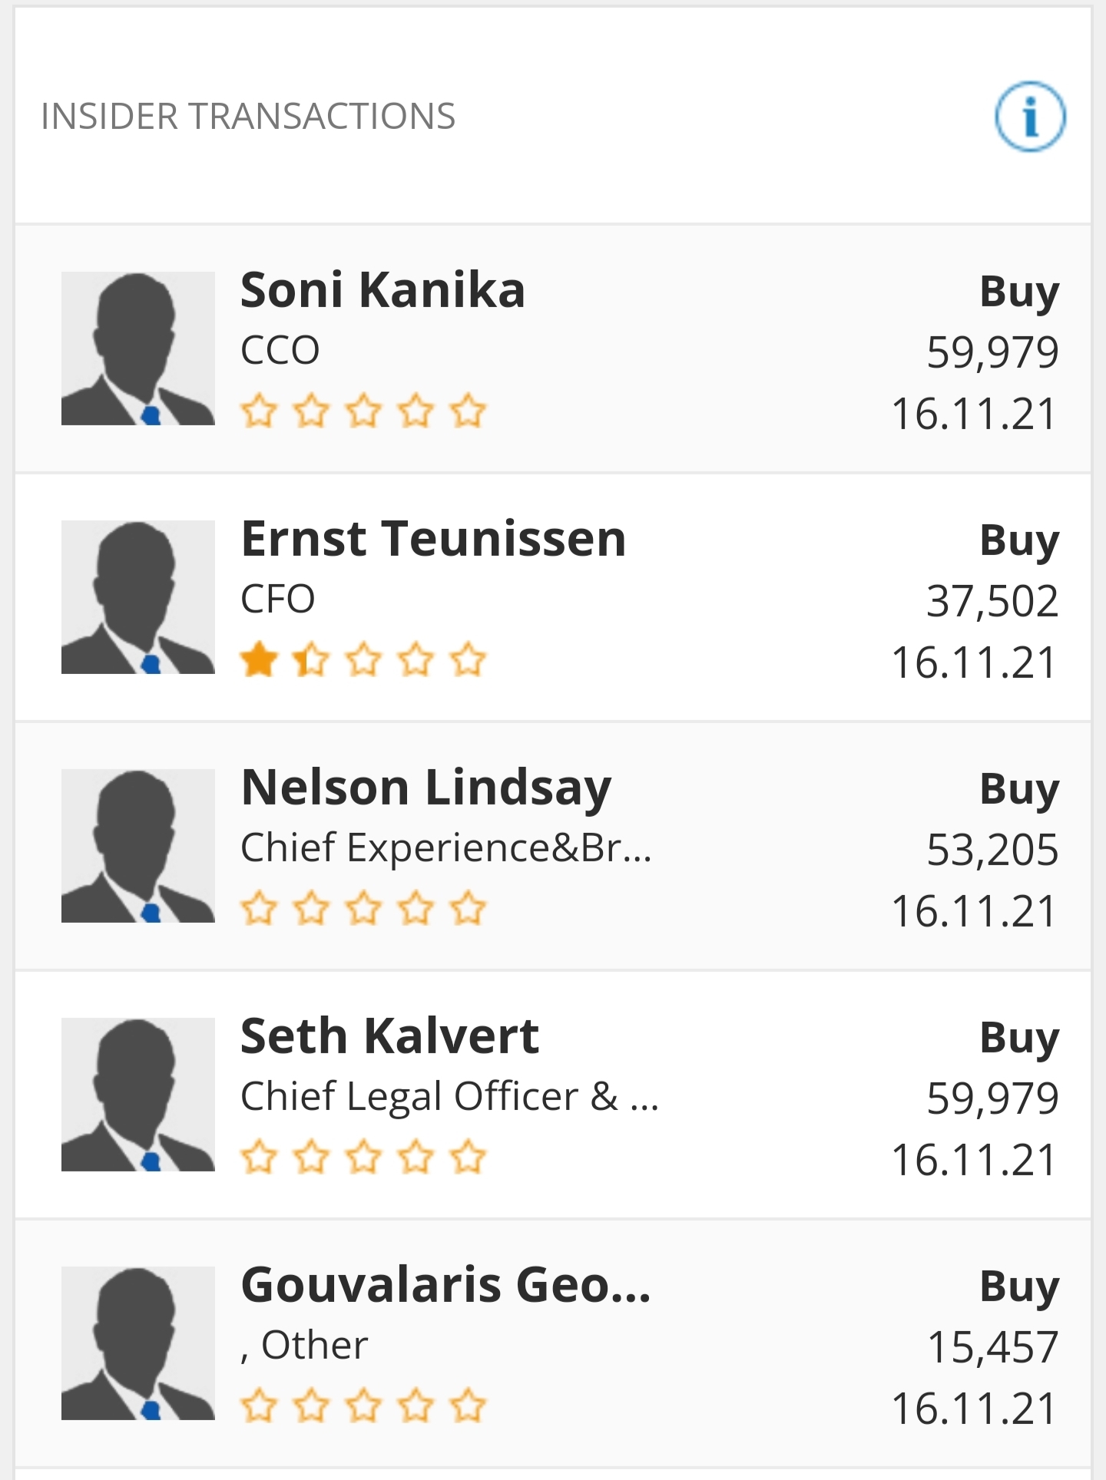Click Gouvalaris Geo's star rating row
Viewport: 1106px width, 1480px height.
tap(363, 1406)
